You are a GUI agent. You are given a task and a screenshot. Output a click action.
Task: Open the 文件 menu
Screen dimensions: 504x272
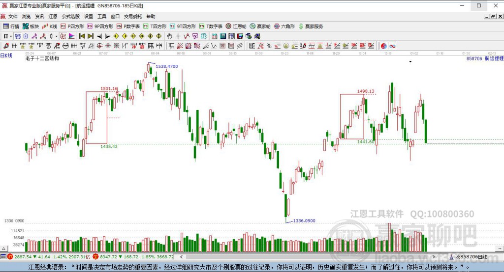(13, 16)
